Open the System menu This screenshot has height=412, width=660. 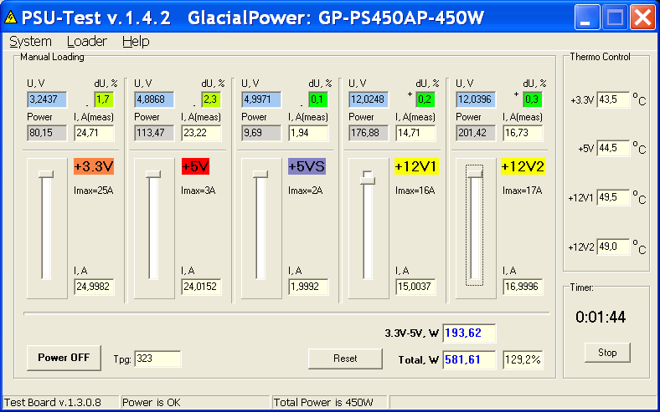(x=30, y=41)
